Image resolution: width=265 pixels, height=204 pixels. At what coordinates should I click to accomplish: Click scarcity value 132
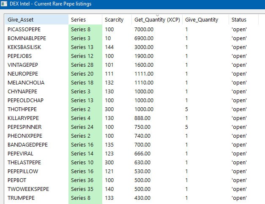[x=109, y=83]
